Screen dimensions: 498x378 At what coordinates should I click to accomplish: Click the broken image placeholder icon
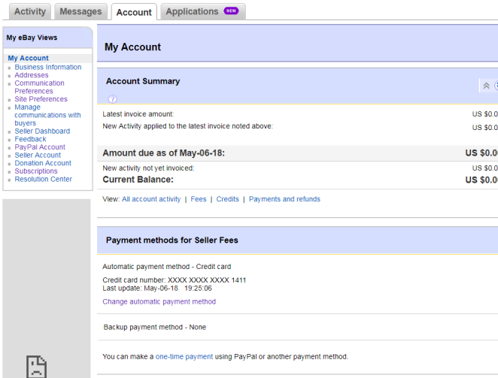click(x=36, y=366)
